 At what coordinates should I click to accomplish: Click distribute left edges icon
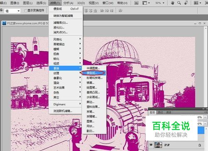coord(102,11)
